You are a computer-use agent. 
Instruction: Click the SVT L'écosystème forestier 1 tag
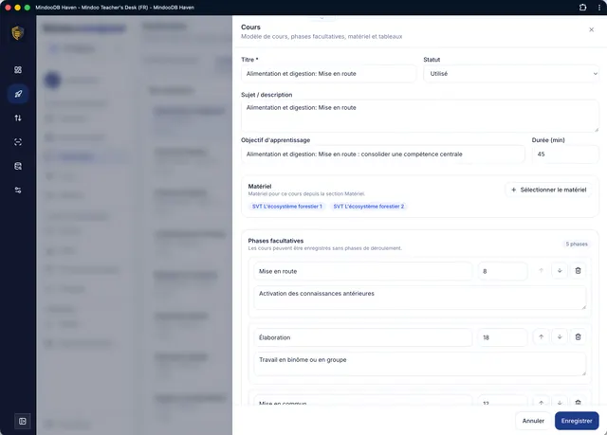286,207
